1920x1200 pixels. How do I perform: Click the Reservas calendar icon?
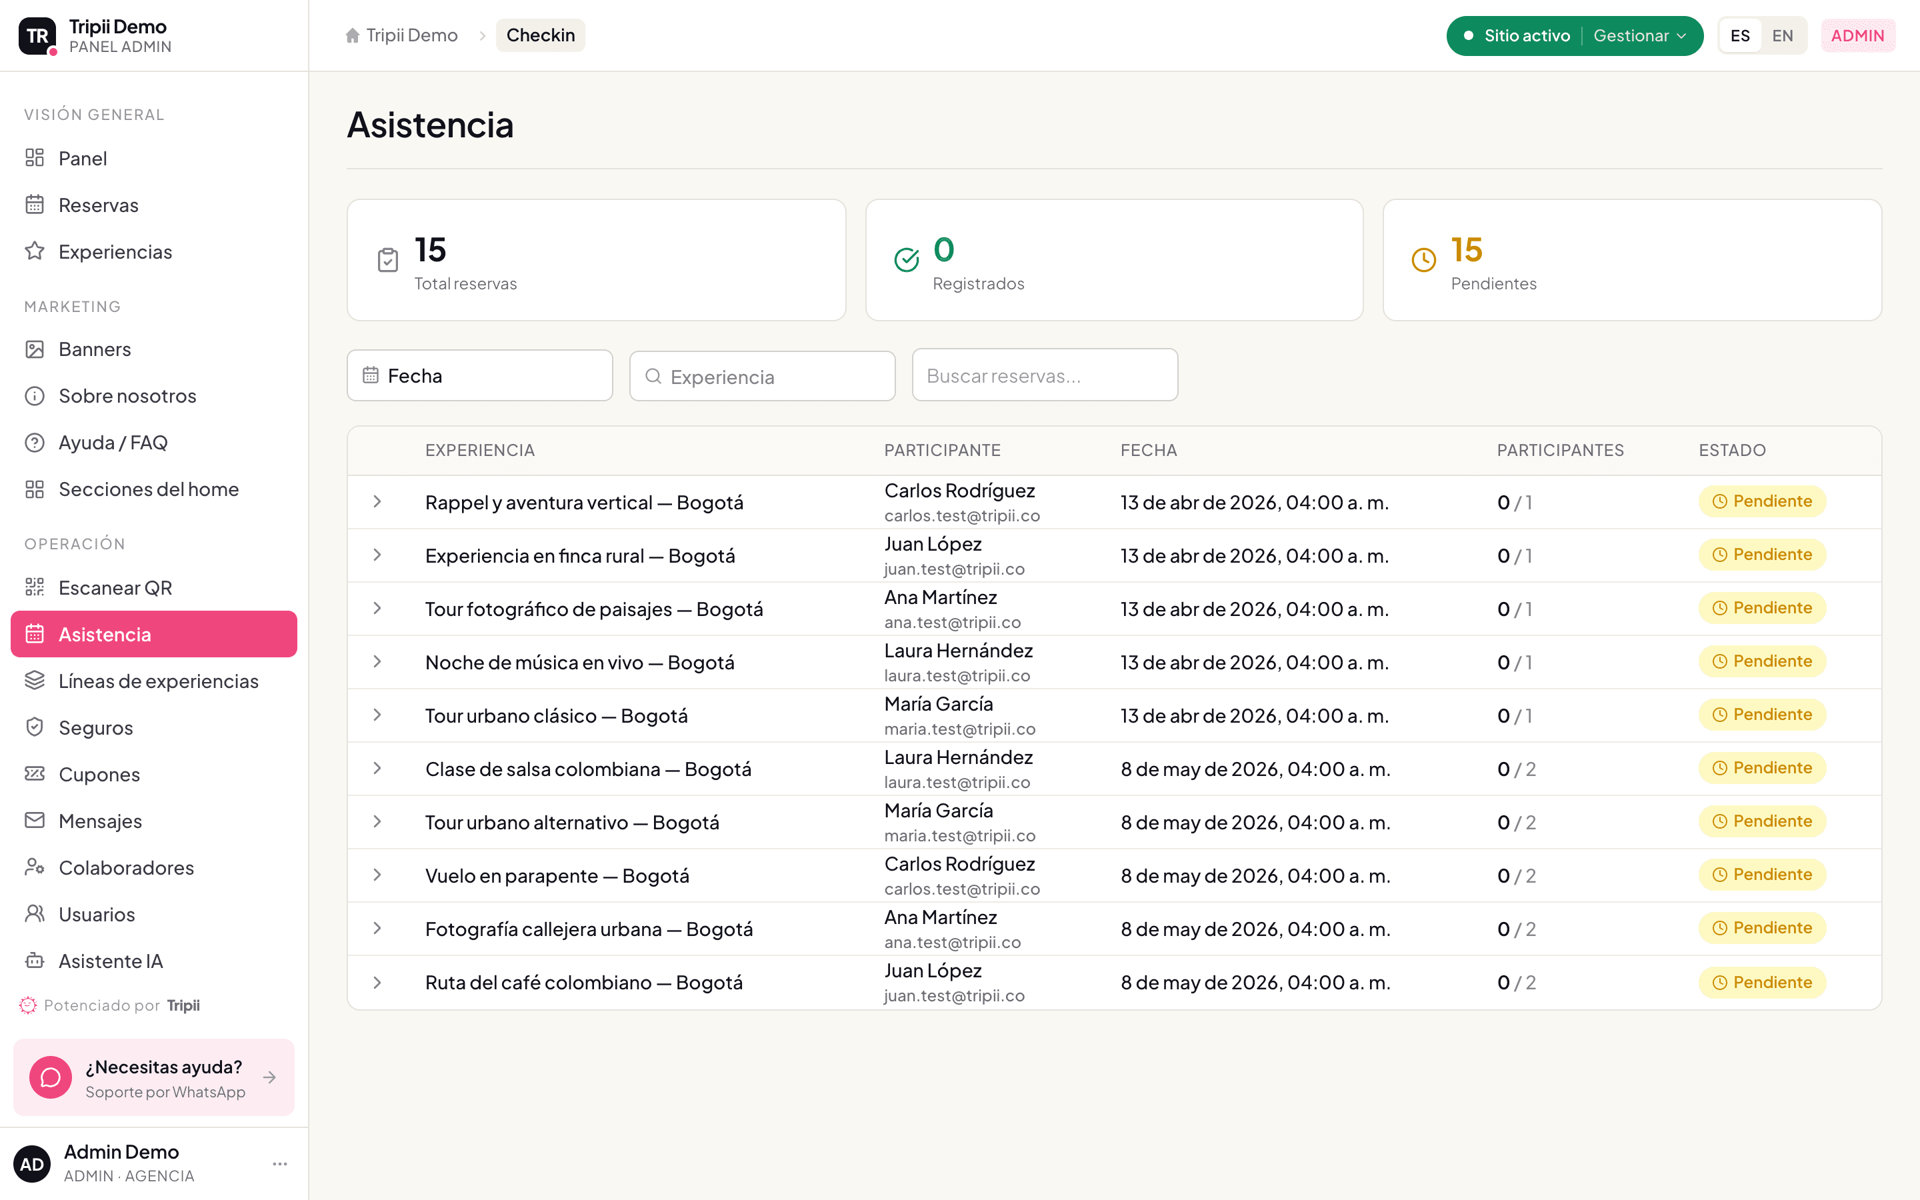pyautogui.click(x=35, y=205)
